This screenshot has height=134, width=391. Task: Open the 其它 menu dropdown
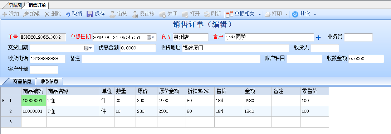(x=315, y=15)
